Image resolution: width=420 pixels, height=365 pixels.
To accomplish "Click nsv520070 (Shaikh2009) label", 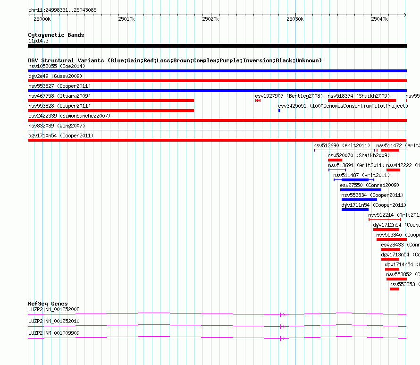I will pos(359,155).
